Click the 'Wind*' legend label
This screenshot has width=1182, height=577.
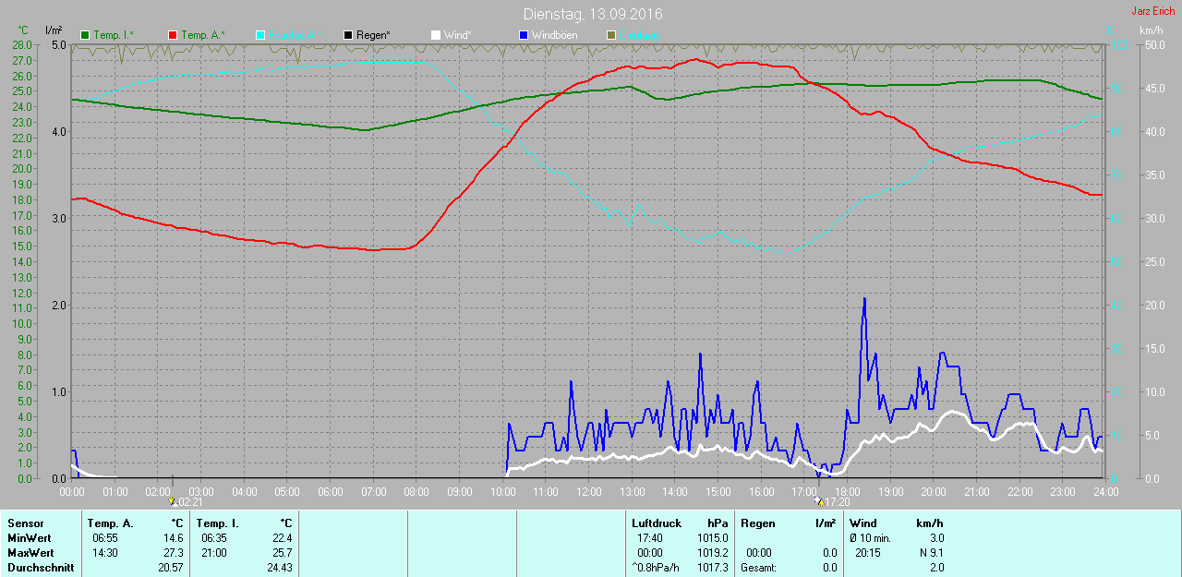tap(458, 35)
